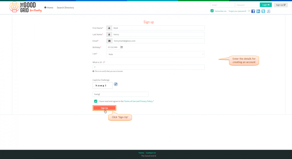Click the 'Captcha Challenge' label
The height and width of the screenshot is (159, 292).
[x=101, y=80]
